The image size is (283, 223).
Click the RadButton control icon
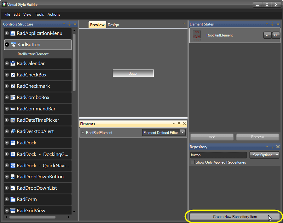coord(13,44)
